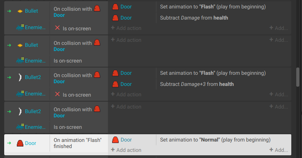Click the green arrow of first Bullet event
This screenshot has height=158, width=302.
pos(9,11)
